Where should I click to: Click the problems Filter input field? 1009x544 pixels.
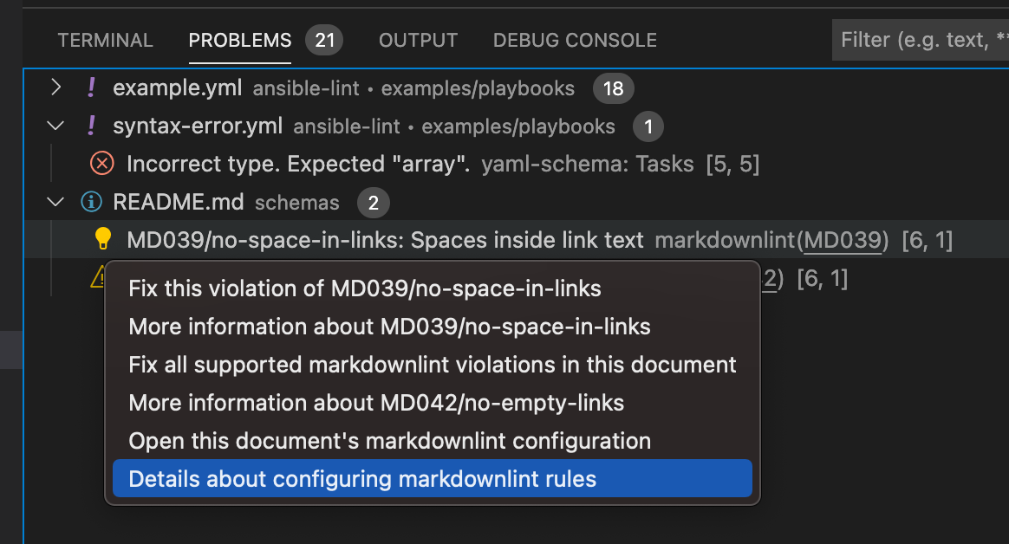[919, 39]
